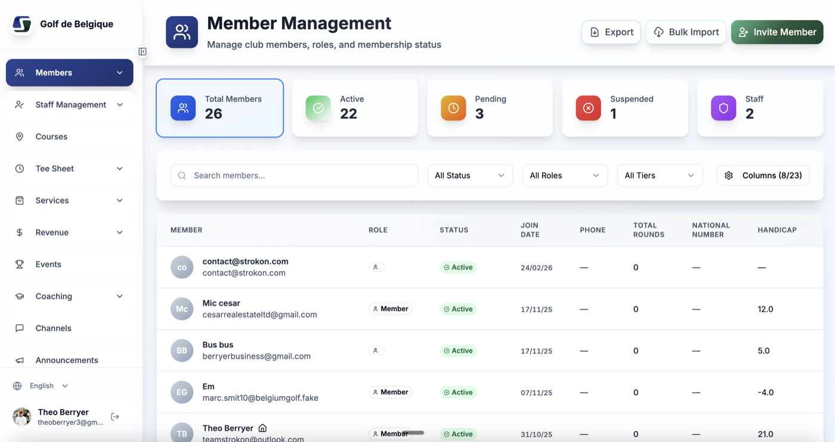
Task: Click the Export button
Action: (611, 32)
